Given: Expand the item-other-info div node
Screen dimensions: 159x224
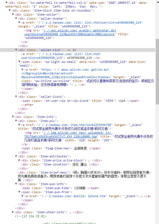Looking at the screenshot, I should click(x=13, y=212).
